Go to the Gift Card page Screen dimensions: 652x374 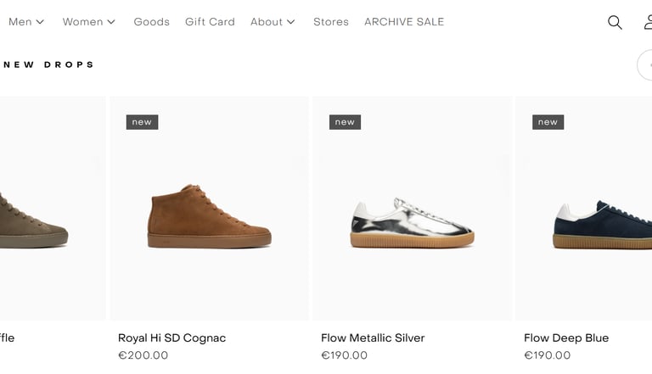pyautogui.click(x=210, y=22)
